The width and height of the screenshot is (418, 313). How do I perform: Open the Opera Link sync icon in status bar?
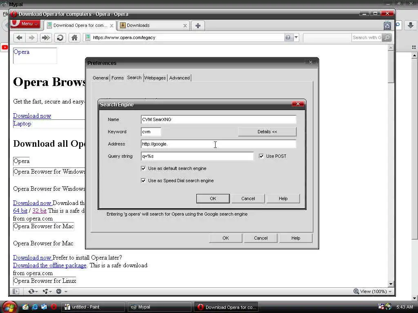(x=32, y=291)
